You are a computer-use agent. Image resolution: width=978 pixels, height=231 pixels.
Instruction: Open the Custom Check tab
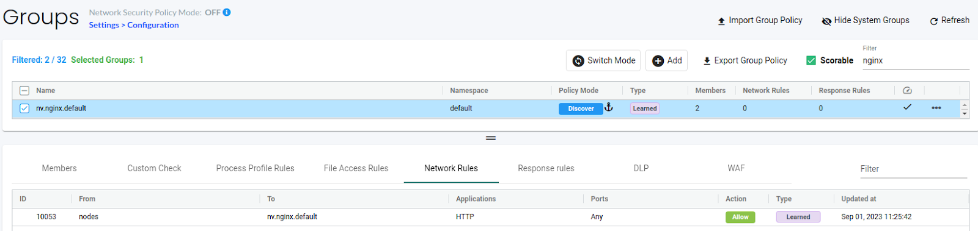[x=154, y=168]
